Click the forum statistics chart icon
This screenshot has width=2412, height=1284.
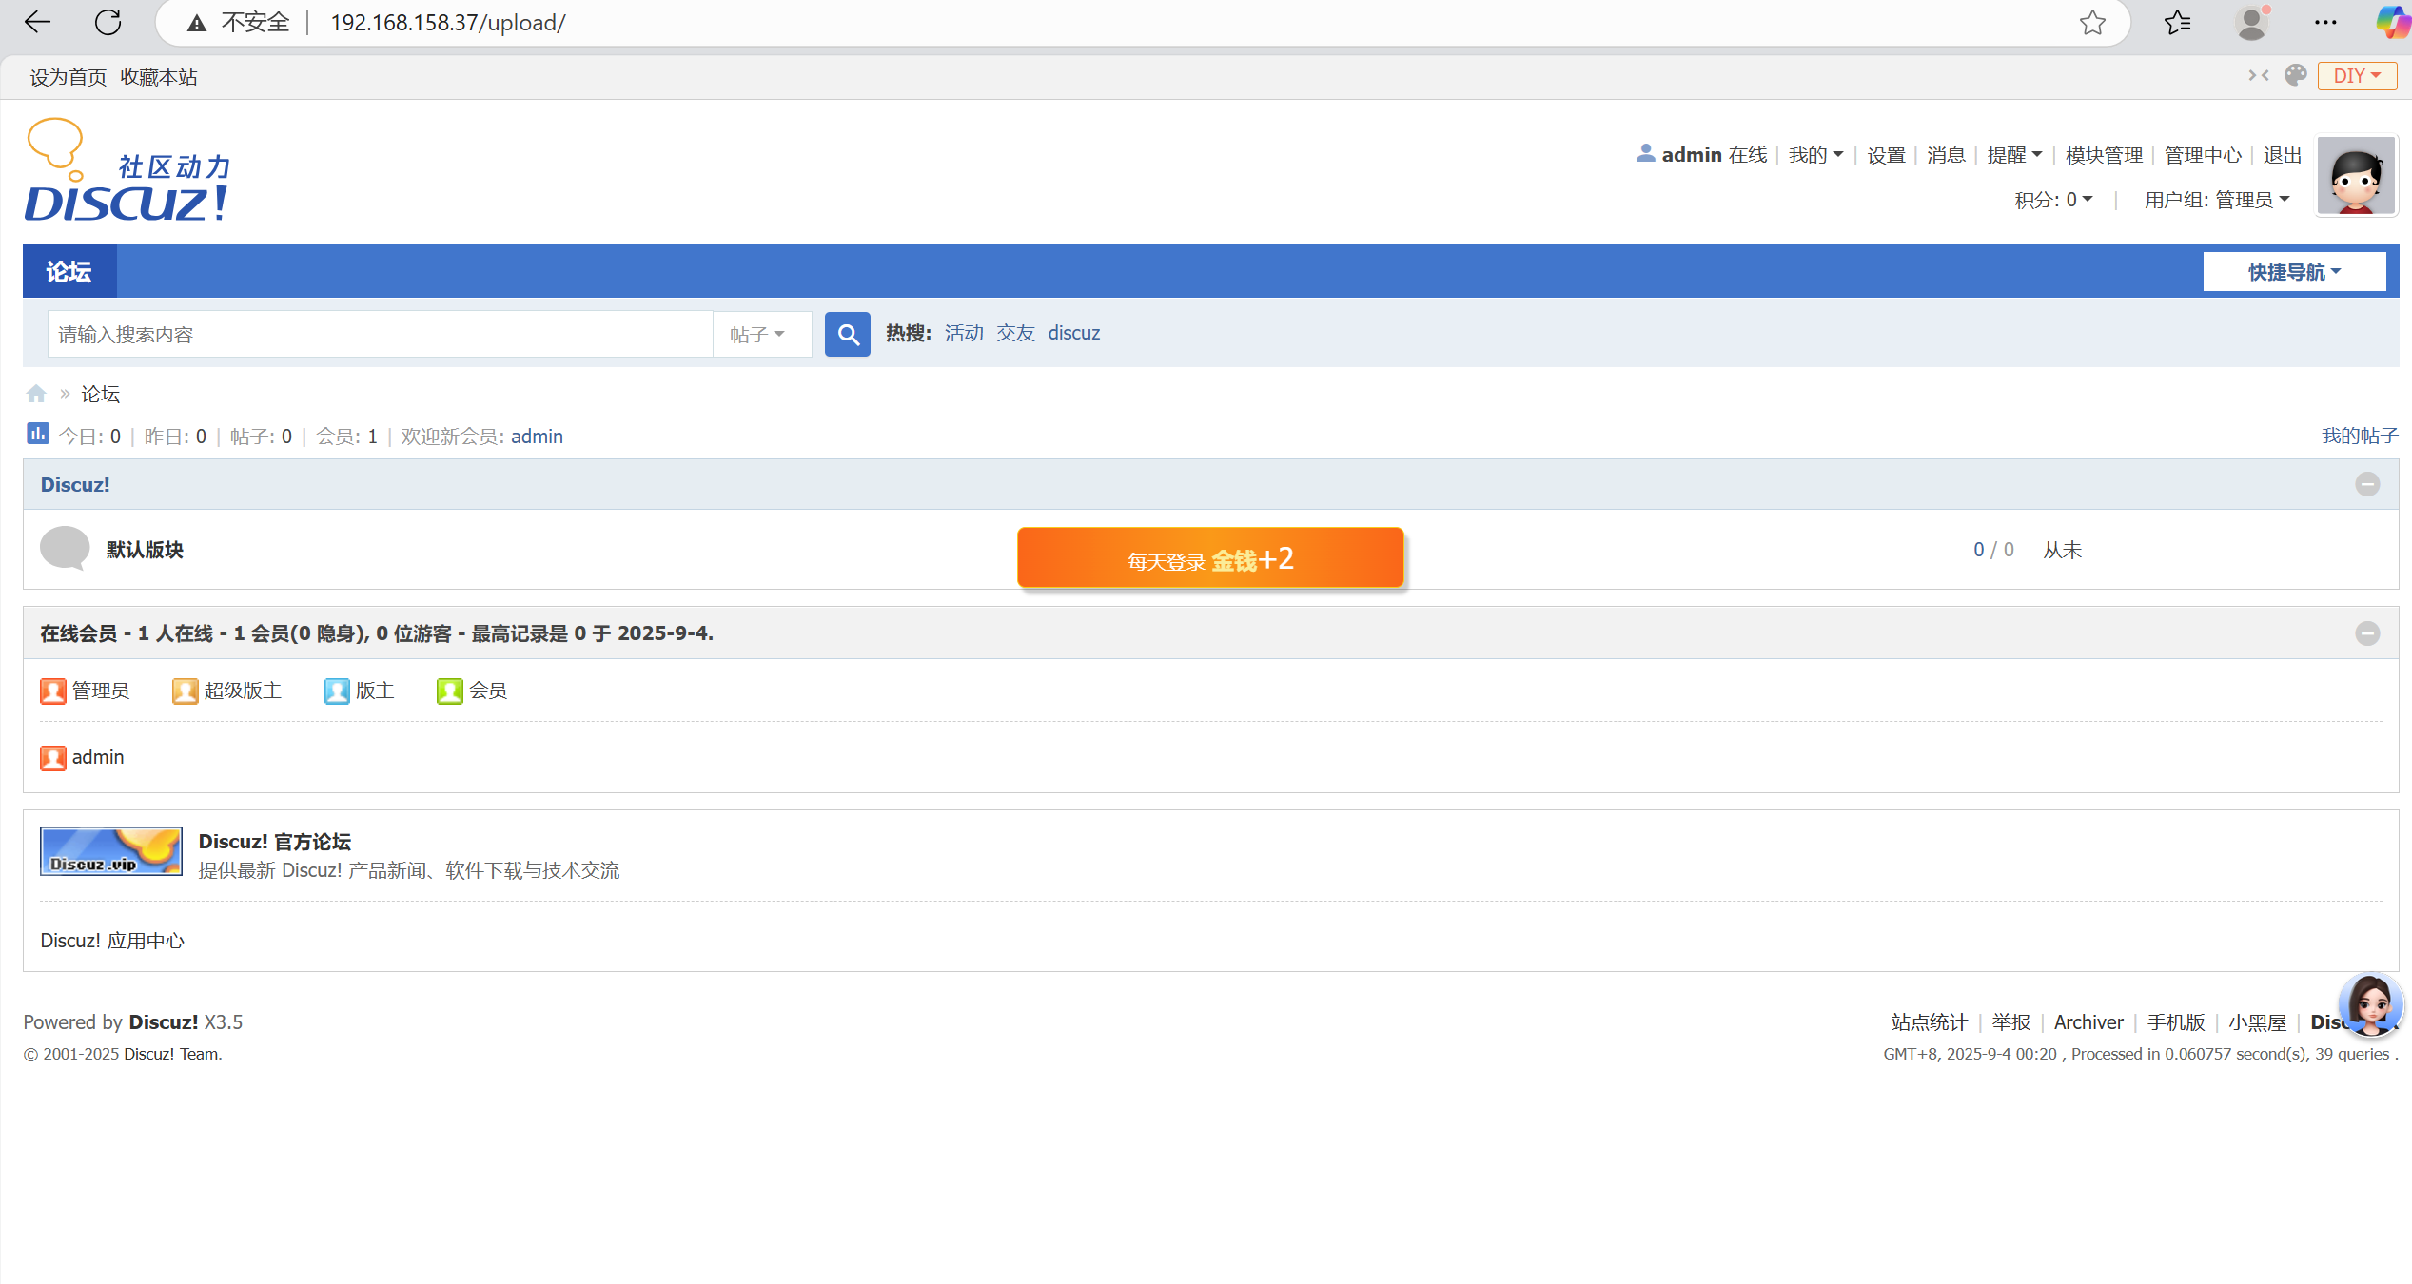coord(37,435)
